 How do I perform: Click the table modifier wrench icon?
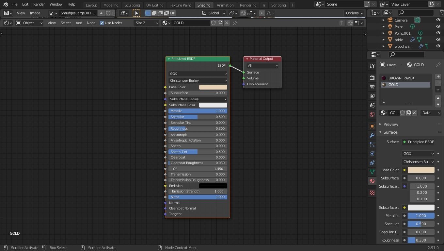(413, 40)
